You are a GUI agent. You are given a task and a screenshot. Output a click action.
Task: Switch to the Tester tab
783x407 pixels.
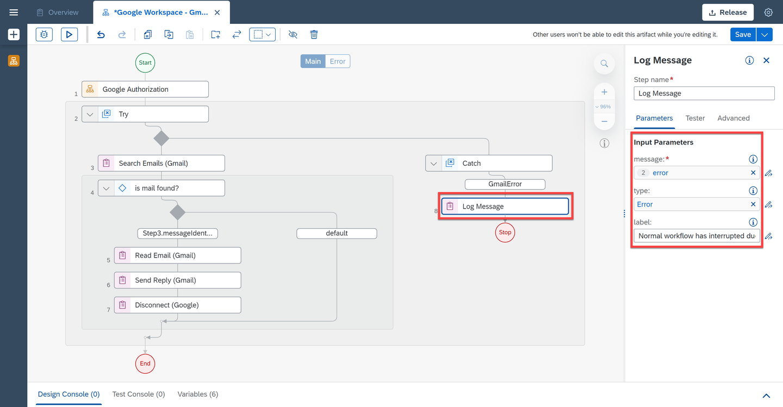[x=695, y=118]
